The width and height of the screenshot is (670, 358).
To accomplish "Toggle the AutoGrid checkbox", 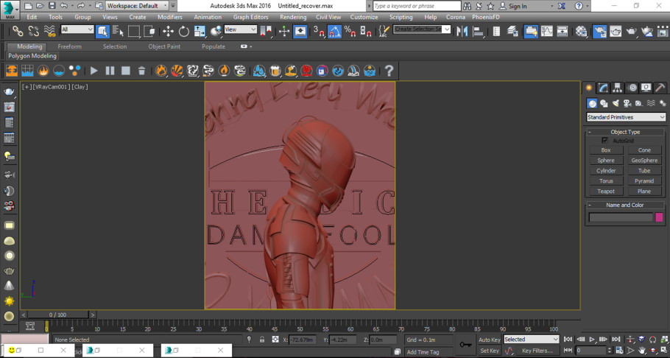I will [604, 141].
